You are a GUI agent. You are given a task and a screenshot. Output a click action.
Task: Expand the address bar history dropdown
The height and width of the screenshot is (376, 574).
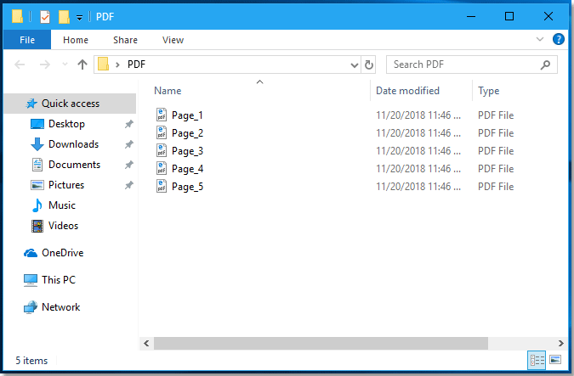coord(355,65)
